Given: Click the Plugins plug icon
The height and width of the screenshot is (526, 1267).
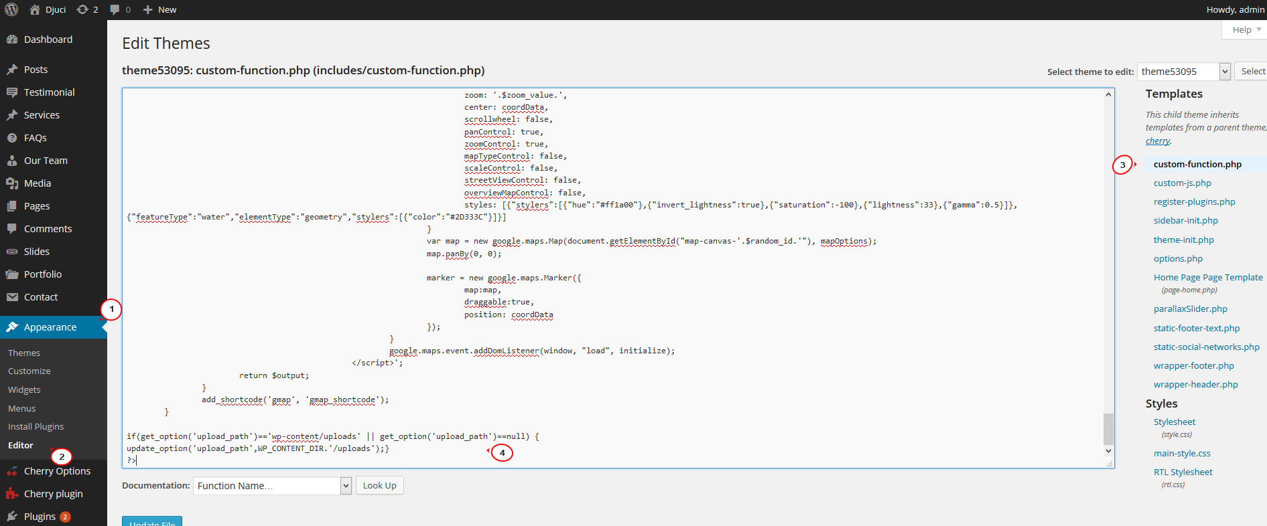Looking at the screenshot, I should [12, 517].
